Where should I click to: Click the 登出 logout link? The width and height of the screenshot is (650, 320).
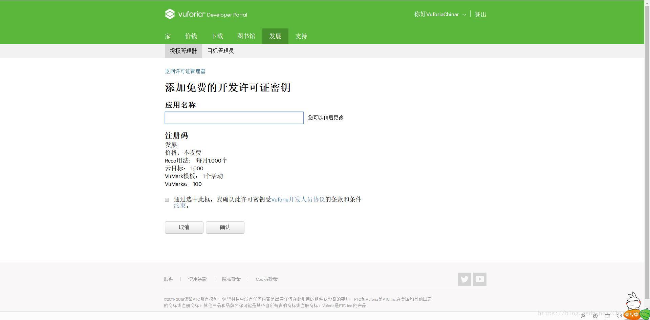(480, 14)
